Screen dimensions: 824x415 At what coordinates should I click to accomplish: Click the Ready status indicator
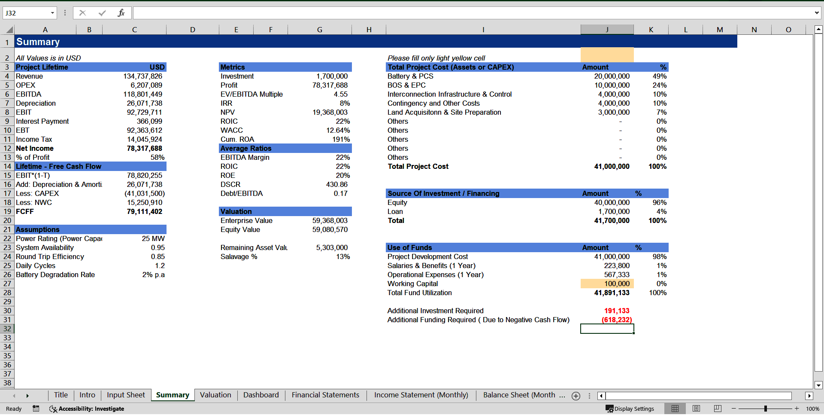14,409
